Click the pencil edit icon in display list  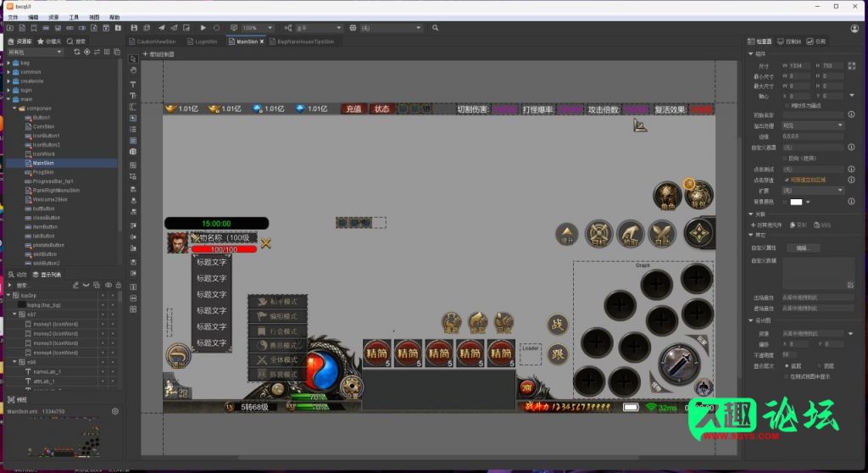[75, 285]
